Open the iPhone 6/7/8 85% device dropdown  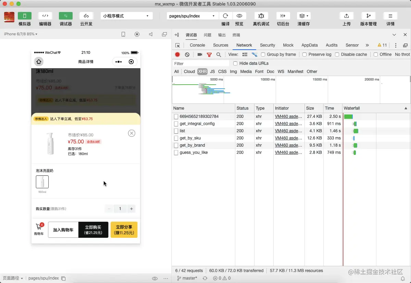pos(21,34)
